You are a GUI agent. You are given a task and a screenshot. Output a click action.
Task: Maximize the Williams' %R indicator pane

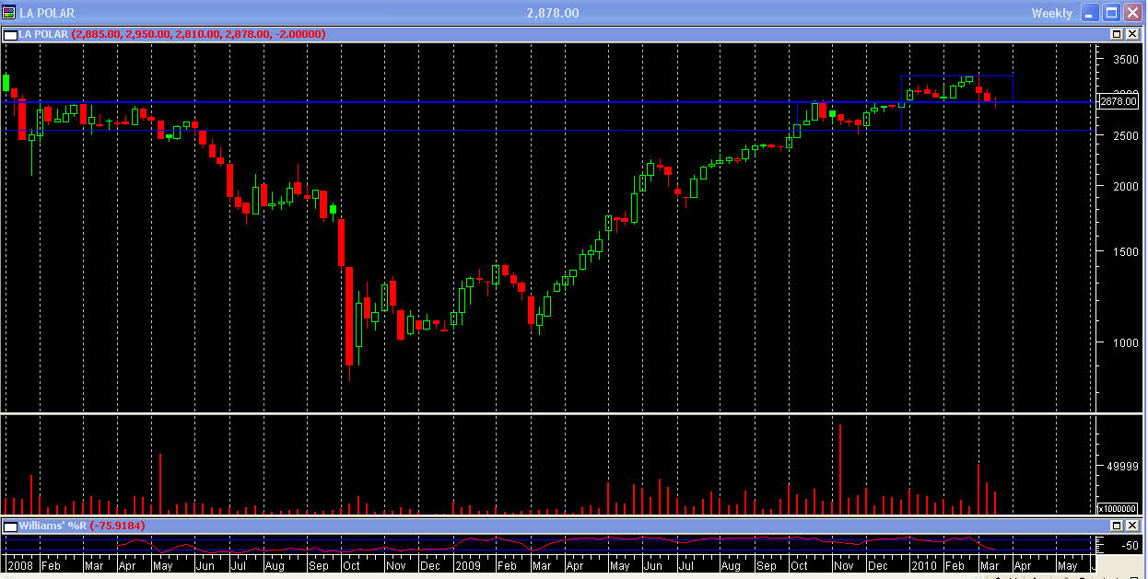[1117, 526]
